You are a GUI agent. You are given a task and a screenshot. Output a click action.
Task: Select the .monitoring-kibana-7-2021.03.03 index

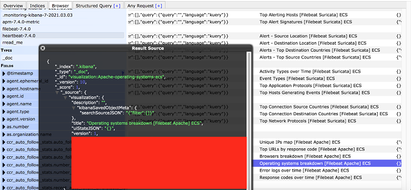pyautogui.click(x=63, y=15)
